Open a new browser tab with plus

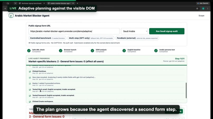click(77, 3)
